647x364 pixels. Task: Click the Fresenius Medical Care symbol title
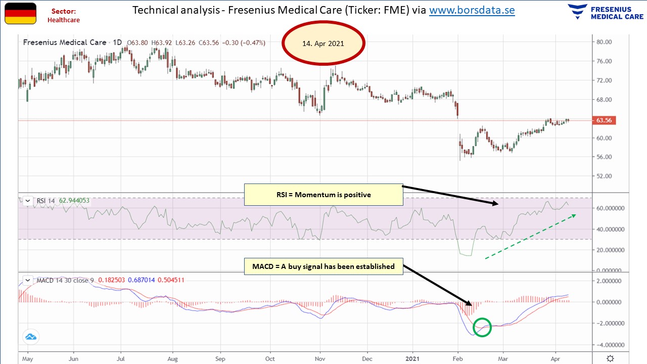[65, 42]
